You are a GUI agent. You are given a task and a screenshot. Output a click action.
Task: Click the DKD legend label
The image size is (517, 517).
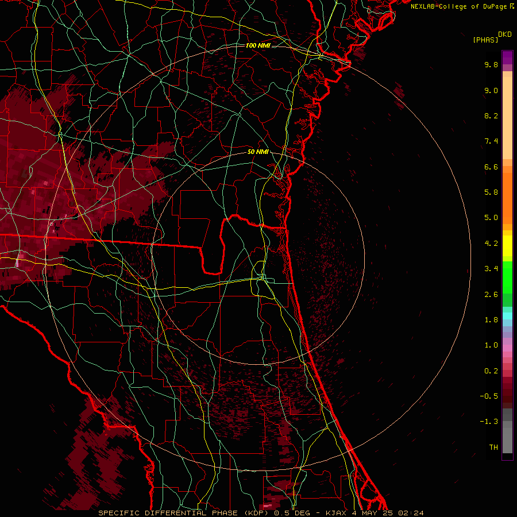pyautogui.click(x=505, y=34)
